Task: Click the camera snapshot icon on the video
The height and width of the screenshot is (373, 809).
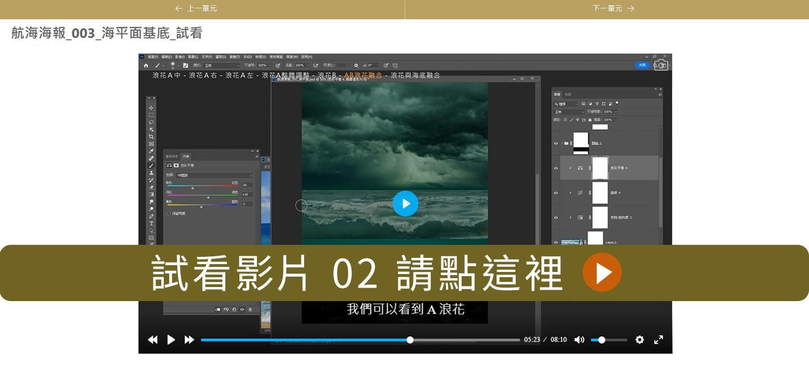Action: (660, 65)
